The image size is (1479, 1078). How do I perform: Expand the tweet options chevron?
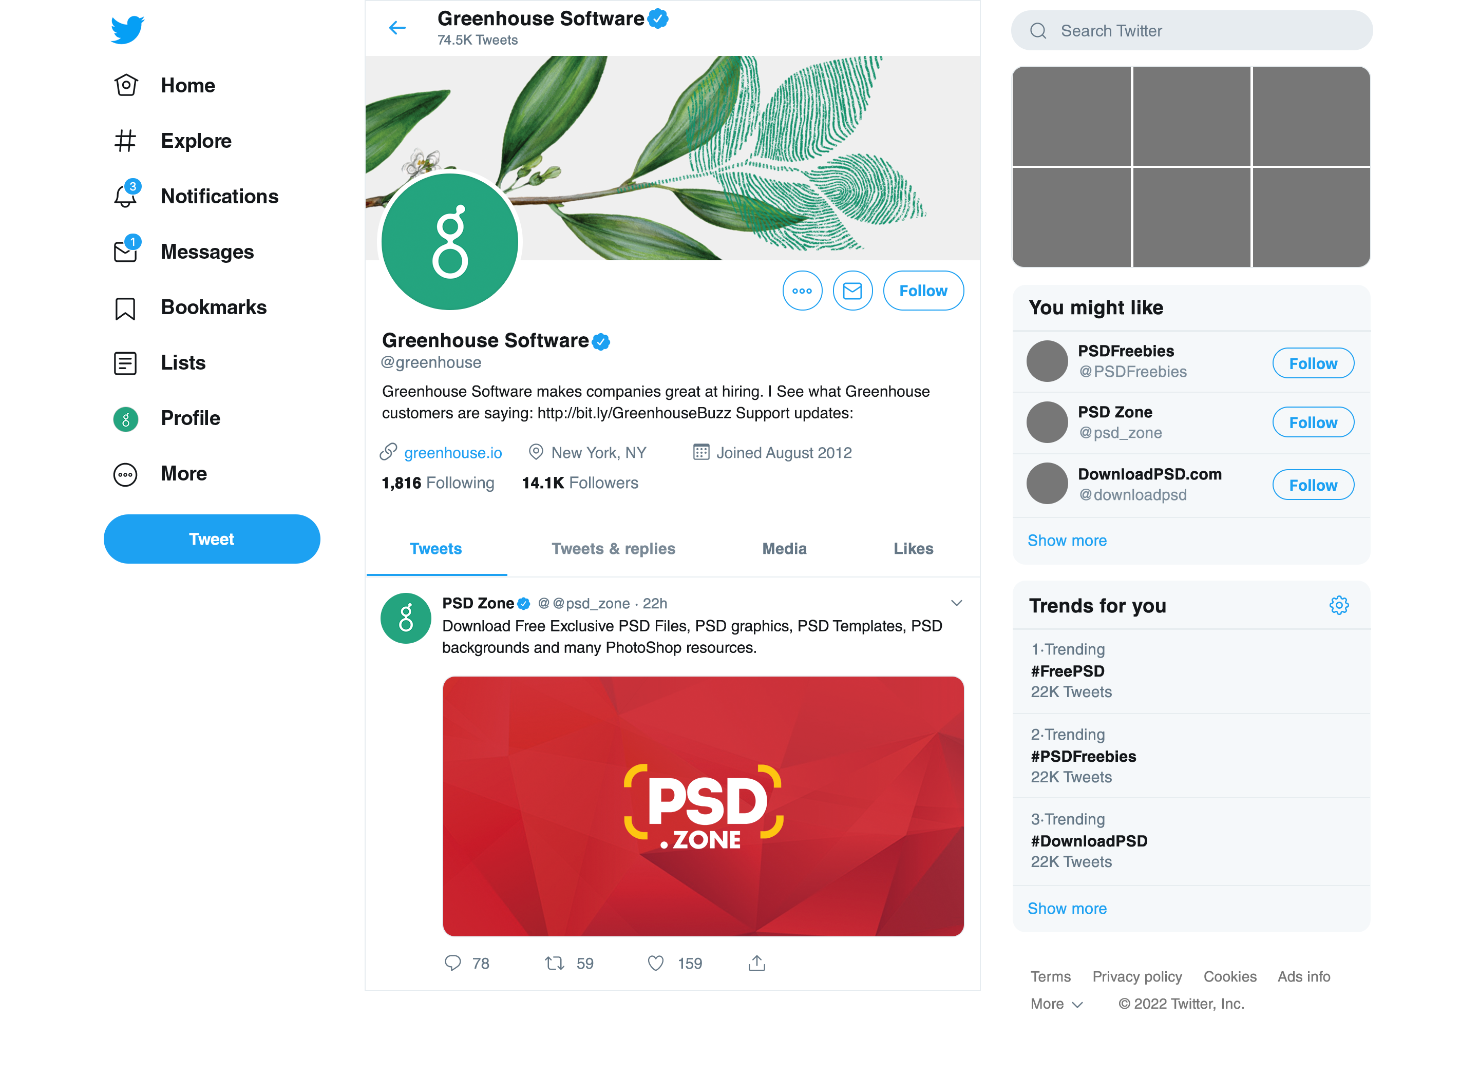point(956,603)
